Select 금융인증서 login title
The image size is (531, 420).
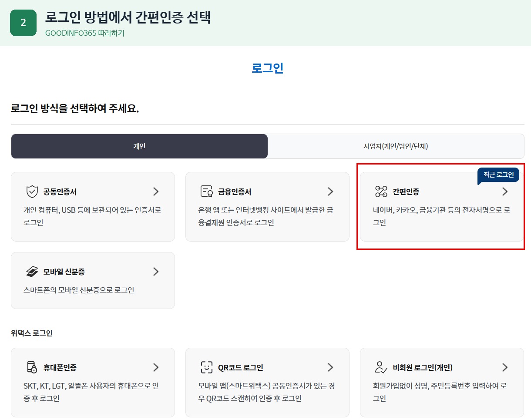click(x=235, y=192)
